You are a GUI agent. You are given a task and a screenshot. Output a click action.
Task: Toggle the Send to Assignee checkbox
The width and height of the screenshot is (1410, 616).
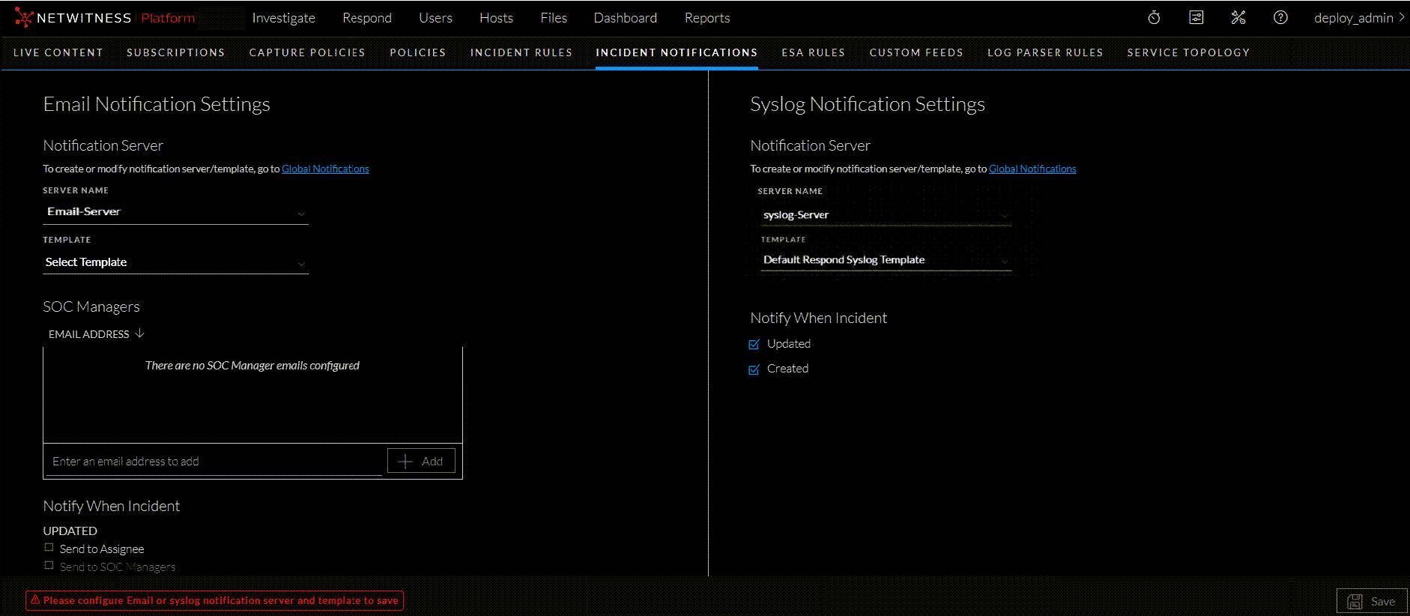coord(49,548)
